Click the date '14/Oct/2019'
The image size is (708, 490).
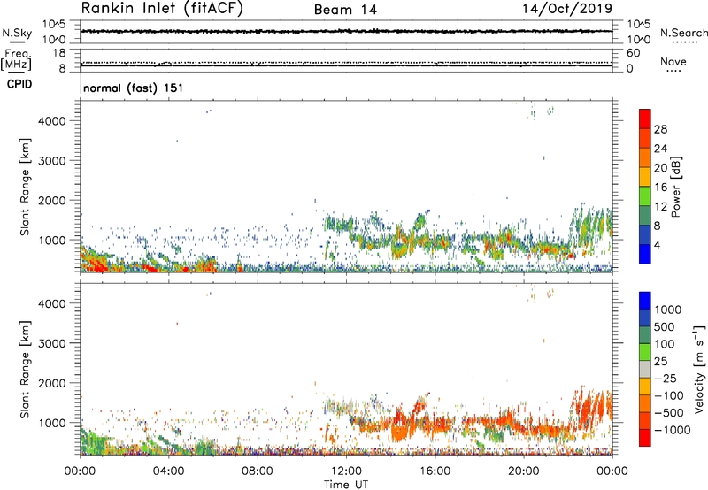click(x=567, y=9)
